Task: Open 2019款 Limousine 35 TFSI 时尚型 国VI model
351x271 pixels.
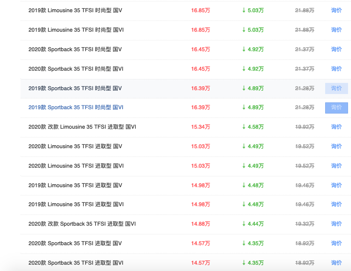Action: [x=76, y=30]
